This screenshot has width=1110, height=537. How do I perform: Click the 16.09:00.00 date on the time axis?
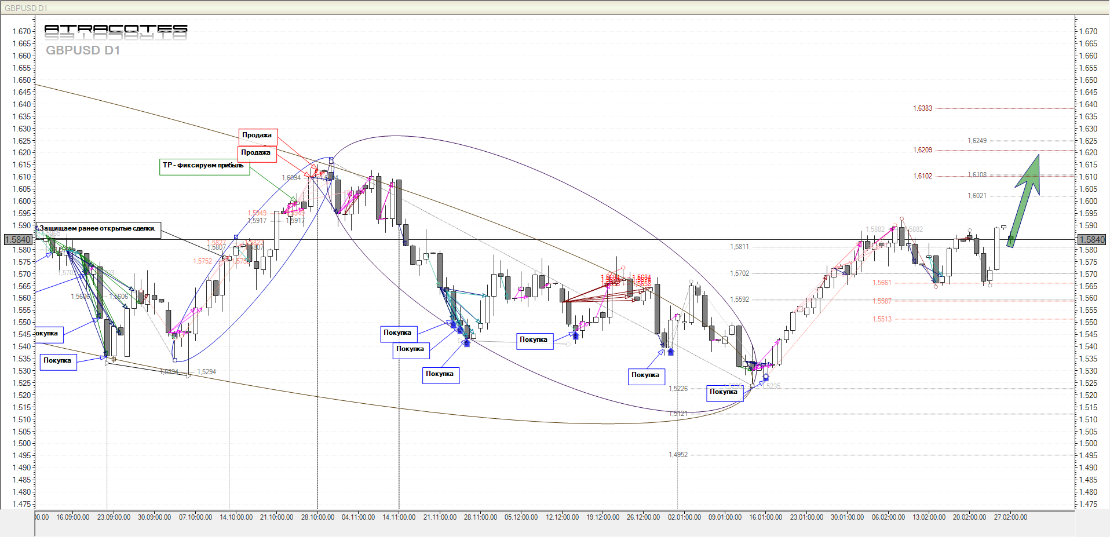coord(72,517)
